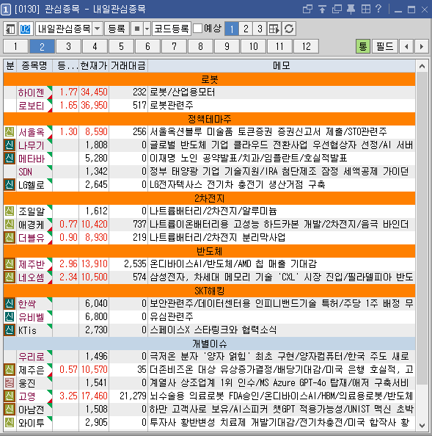432x436 pixels.
Task: Switch to group tab 1
Action: tap(15, 46)
